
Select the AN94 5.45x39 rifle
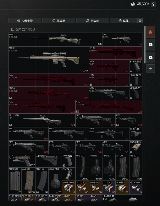[x=109, y=107]
